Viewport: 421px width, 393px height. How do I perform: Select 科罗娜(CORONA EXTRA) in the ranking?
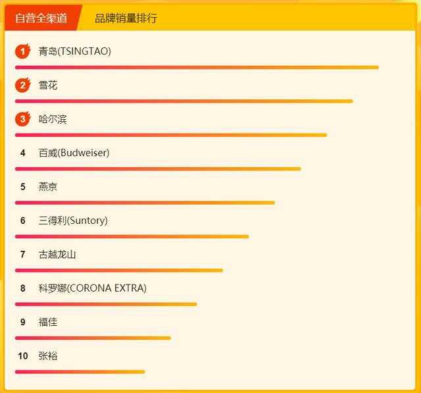pyautogui.click(x=92, y=288)
